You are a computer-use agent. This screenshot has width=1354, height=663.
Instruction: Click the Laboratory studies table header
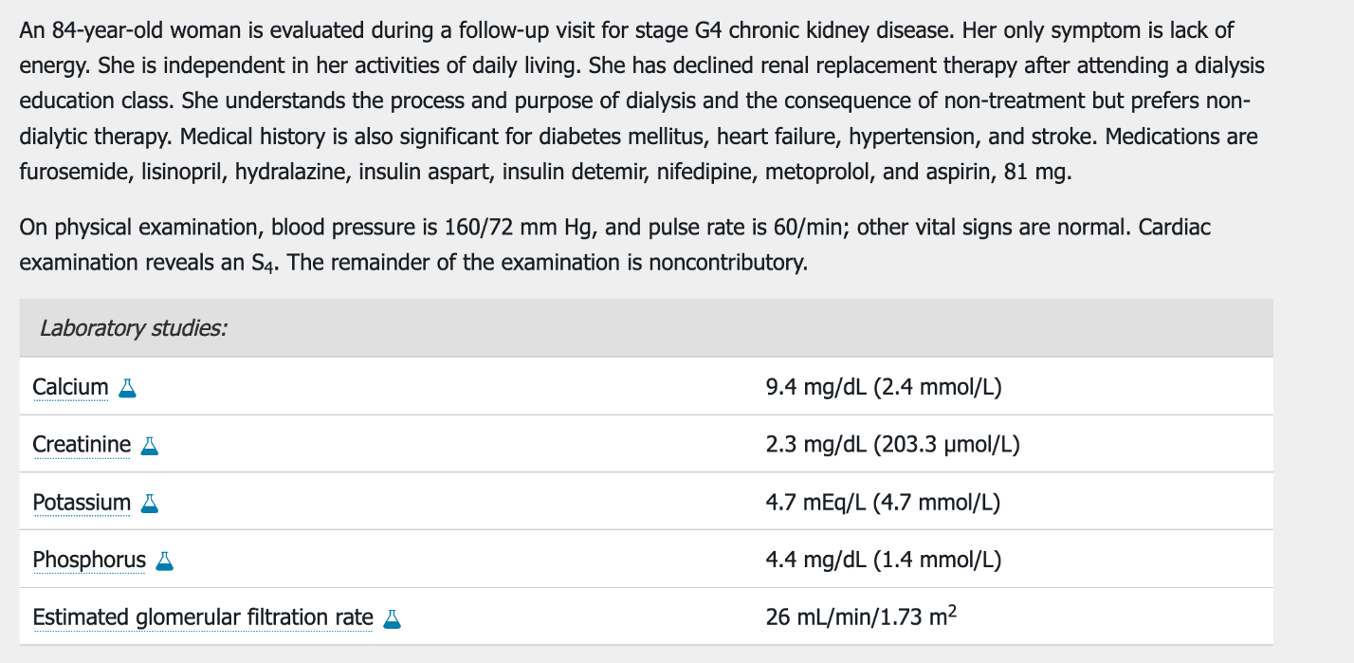pyautogui.click(x=646, y=328)
